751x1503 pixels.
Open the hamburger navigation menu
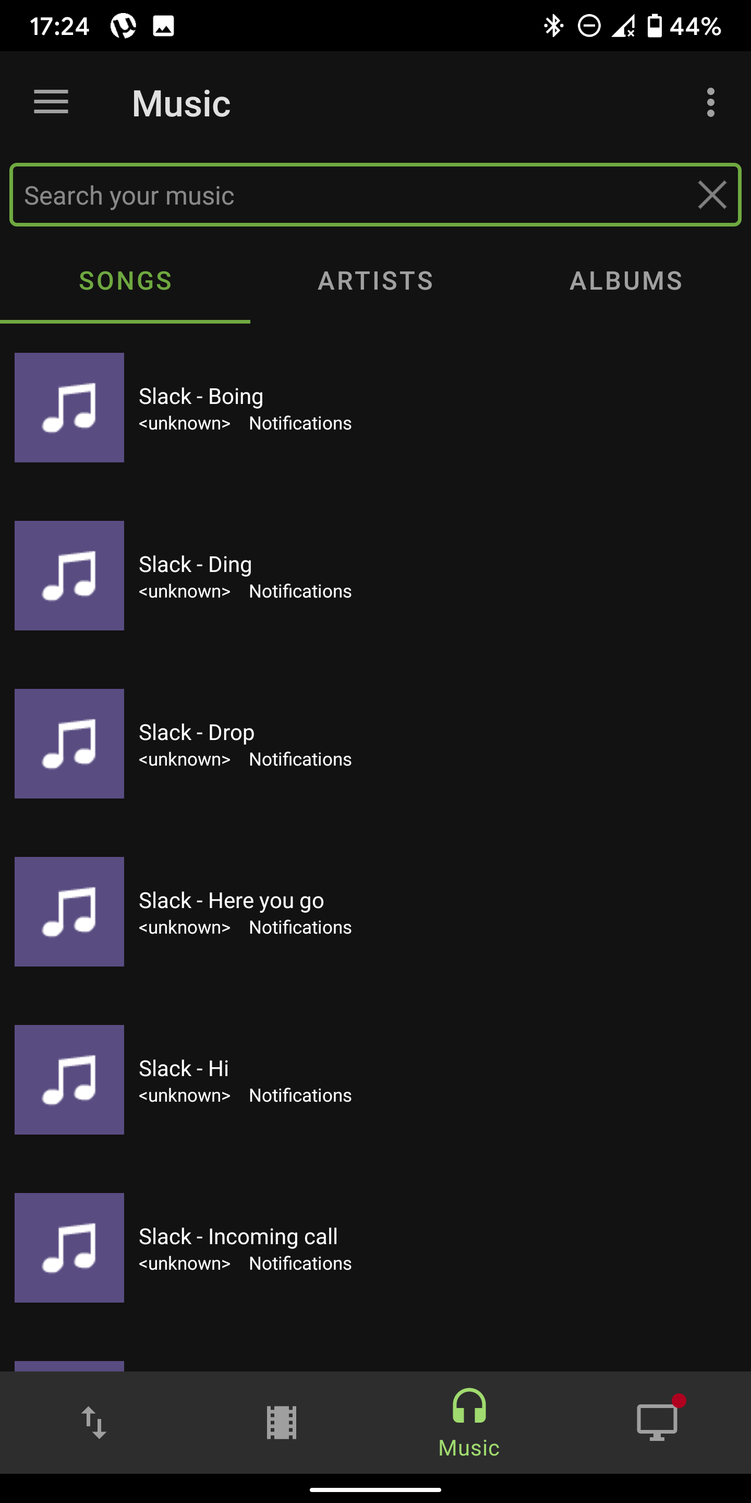point(51,103)
